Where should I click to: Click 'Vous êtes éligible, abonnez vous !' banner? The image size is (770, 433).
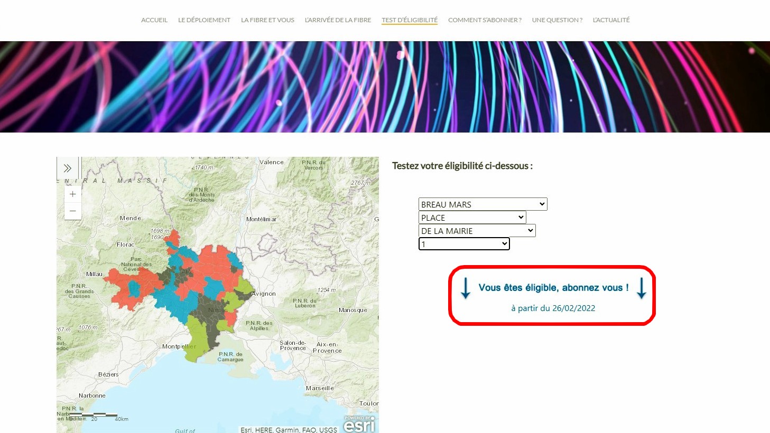click(x=553, y=288)
